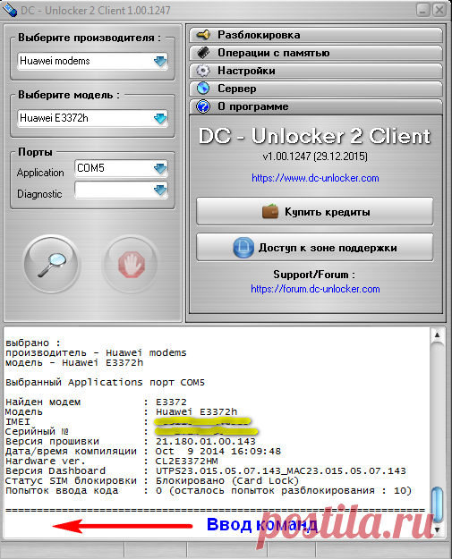Open the Разблокировка section
452x559 pixels.
[316, 35]
